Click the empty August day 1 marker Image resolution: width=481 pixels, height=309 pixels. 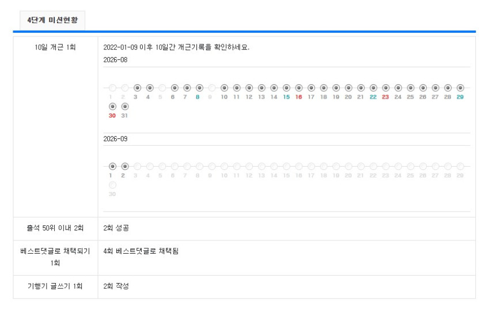(112, 88)
